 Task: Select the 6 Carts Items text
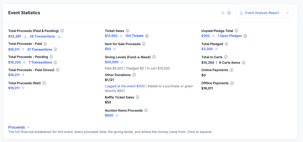point(230,63)
